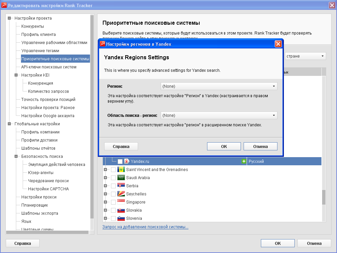Click the Запрос на добавление поисковой системы link
Viewport: 337px width, 253px height.
(145, 227)
